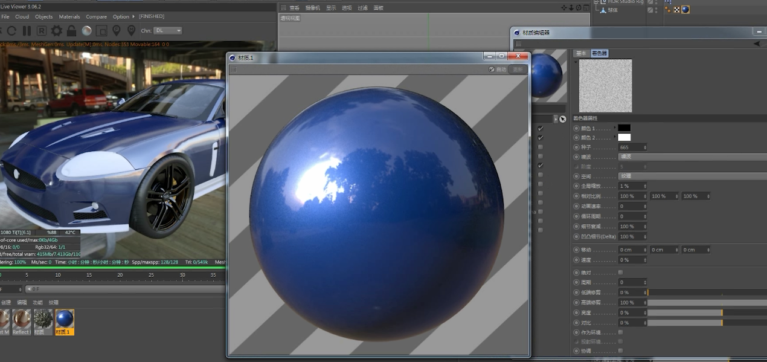Click the viewport zoom navigation icon
The image size is (767, 362).
point(571,8)
